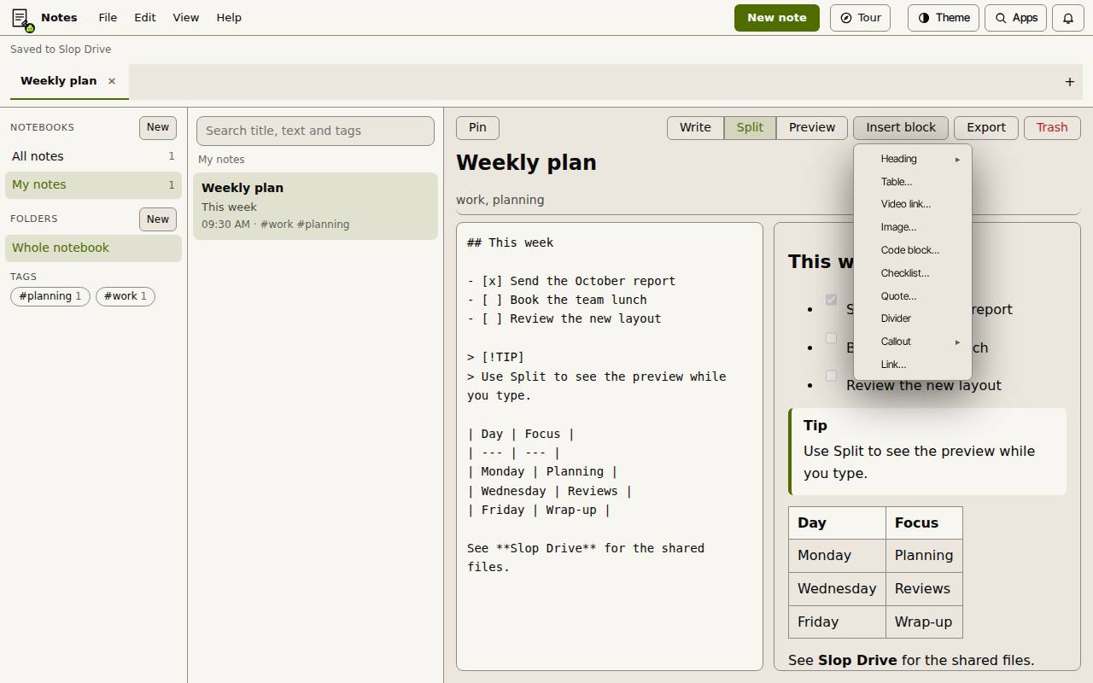Add a new tab with plus icon
Viewport: 1093px width, 683px height.
tap(1069, 82)
